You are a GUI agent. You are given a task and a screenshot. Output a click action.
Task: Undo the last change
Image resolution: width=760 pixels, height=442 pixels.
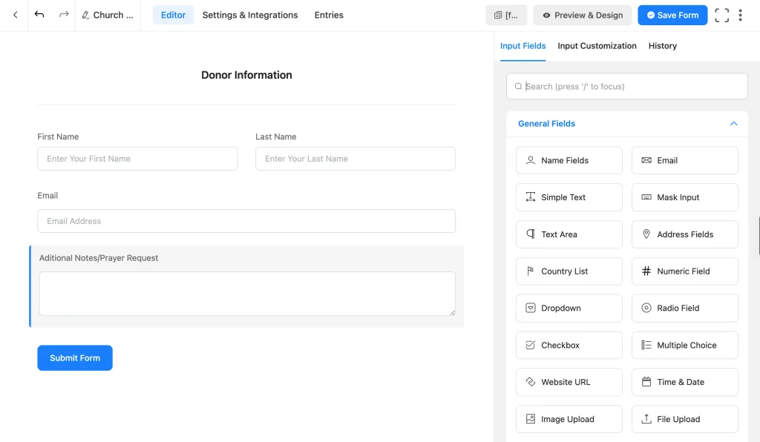(39, 15)
